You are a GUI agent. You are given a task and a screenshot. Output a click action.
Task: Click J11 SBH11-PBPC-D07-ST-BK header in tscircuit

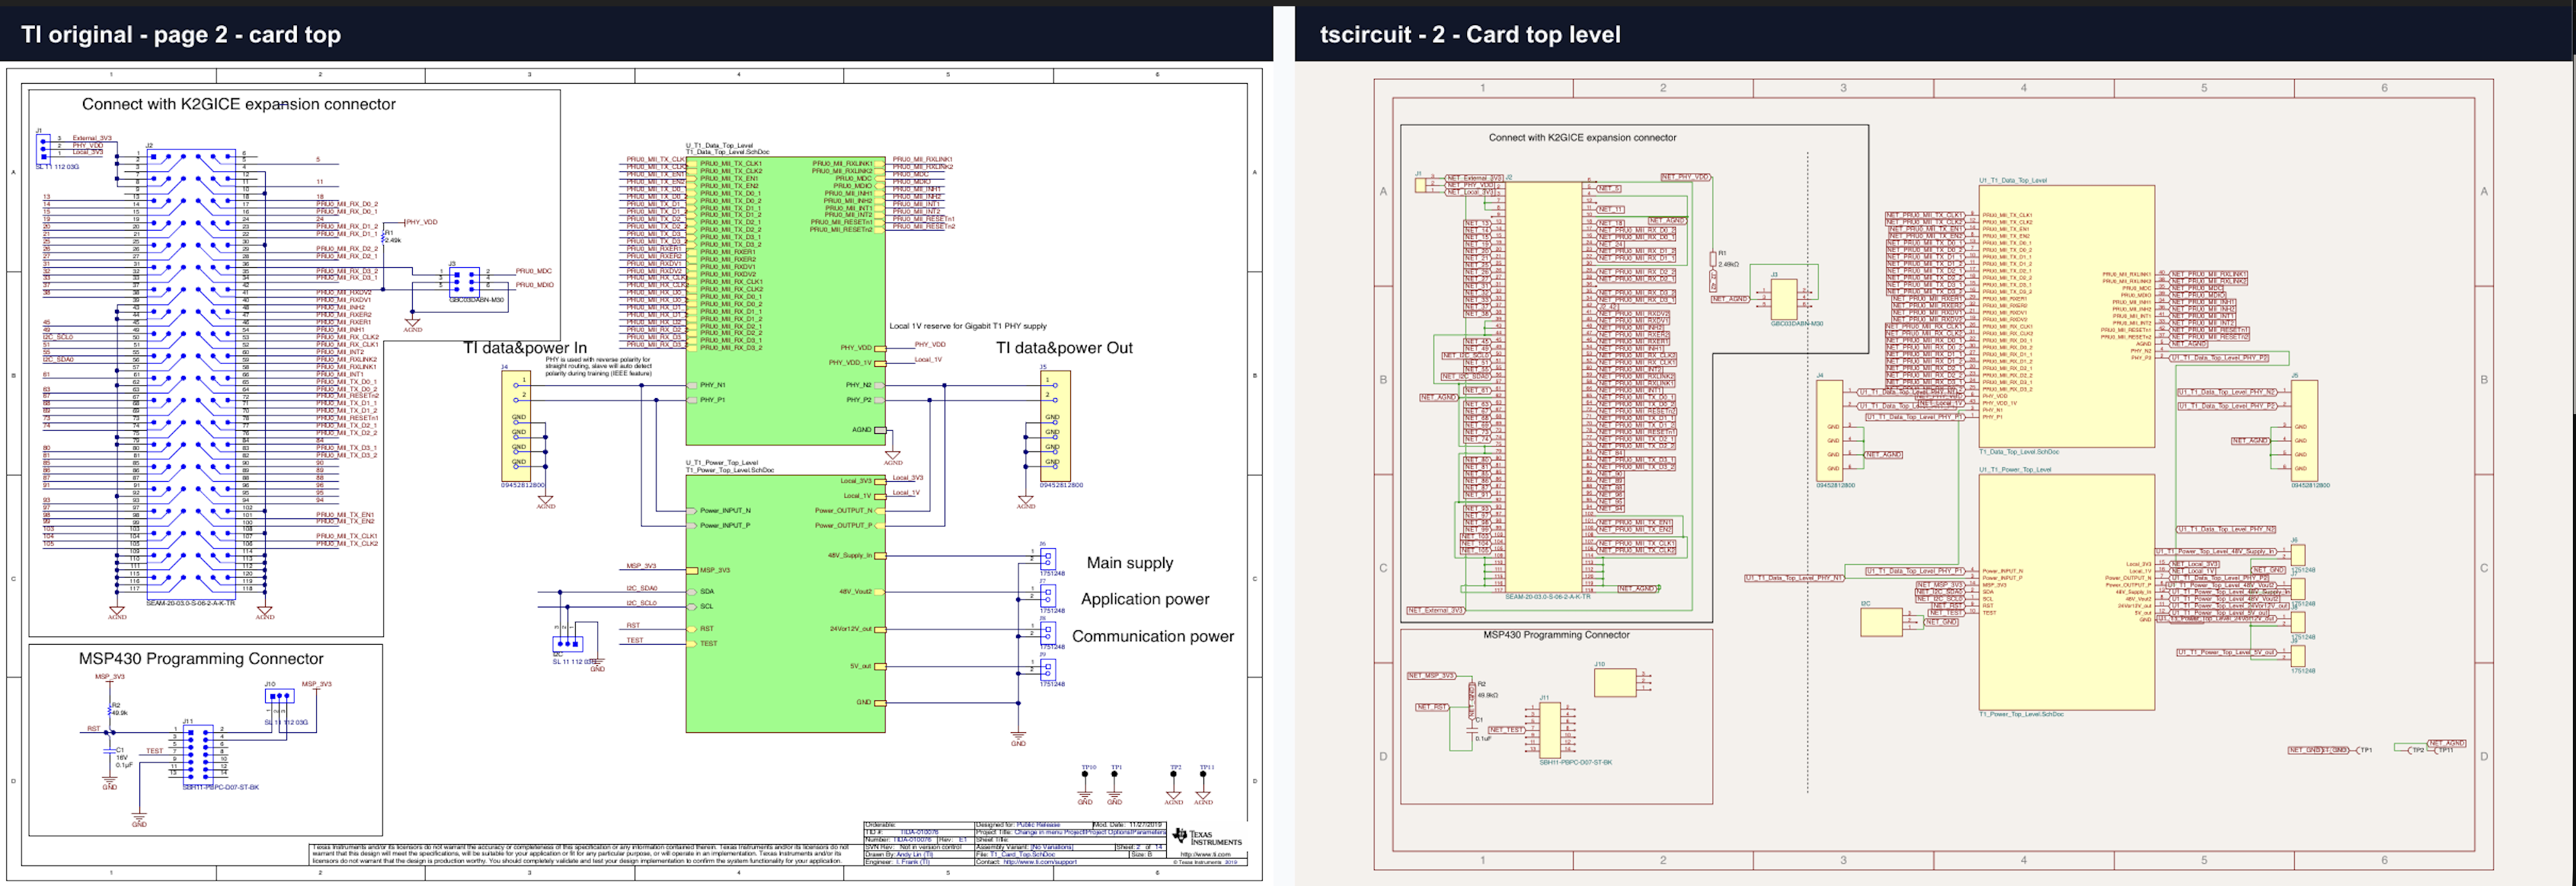1549,730
